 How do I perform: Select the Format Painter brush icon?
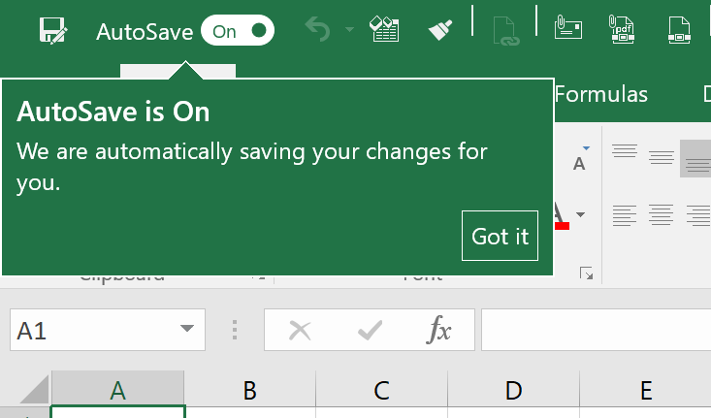coord(441,30)
